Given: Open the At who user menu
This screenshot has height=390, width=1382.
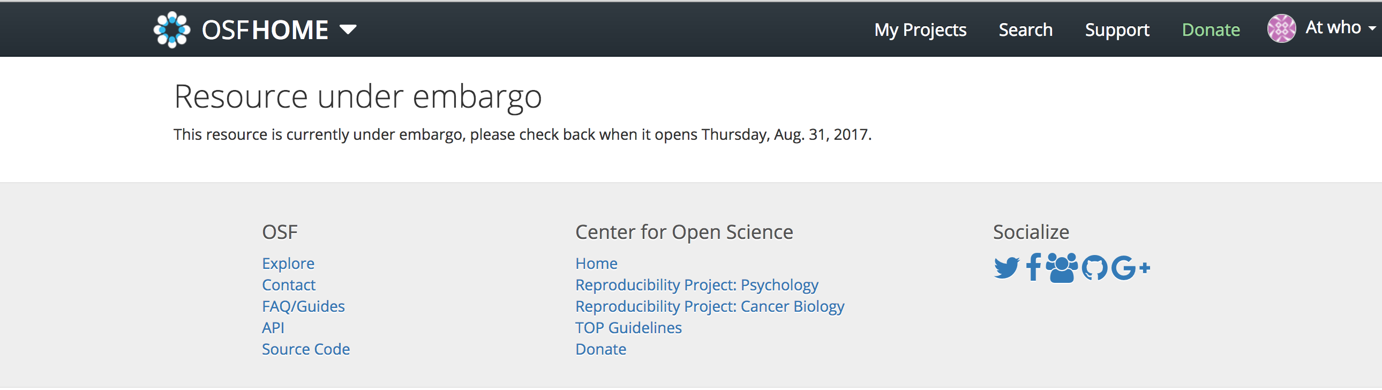Looking at the screenshot, I should click(1340, 28).
